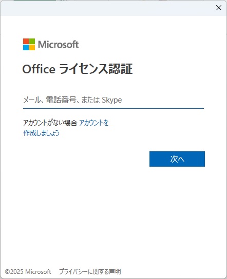Click the red square of Microsoft logo
227x279 pixels.
pyautogui.click(x=26, y=41)
